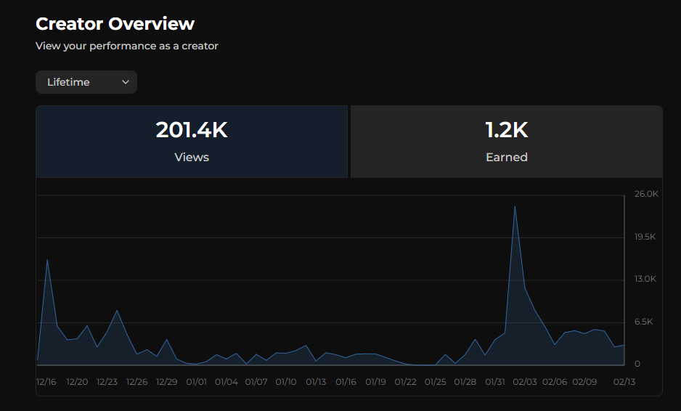Click the 01/31 date label on the axis

[x=495, y=382]
